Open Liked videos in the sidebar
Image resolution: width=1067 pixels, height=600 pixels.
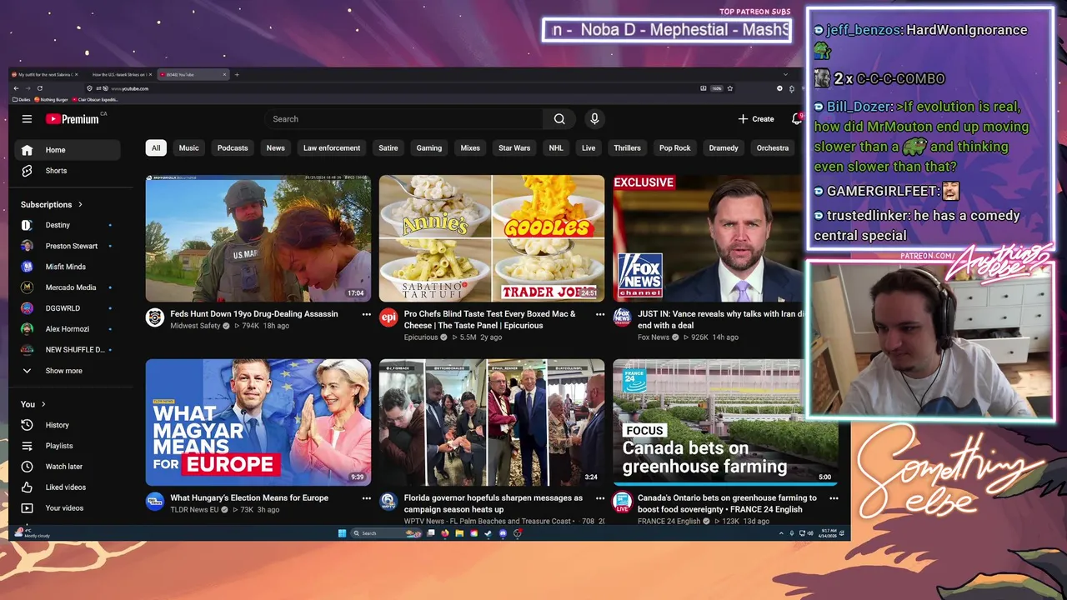coord(68,487)
